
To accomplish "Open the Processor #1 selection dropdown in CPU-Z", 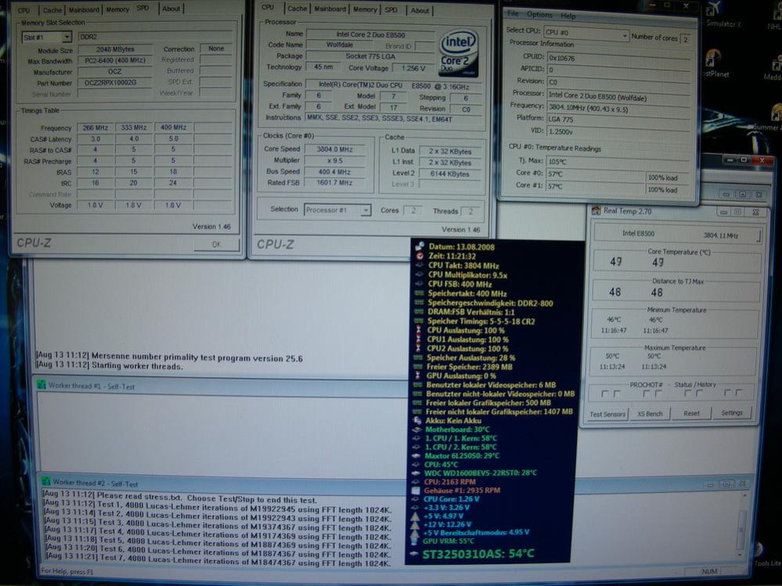I will [x=337, y=210].
